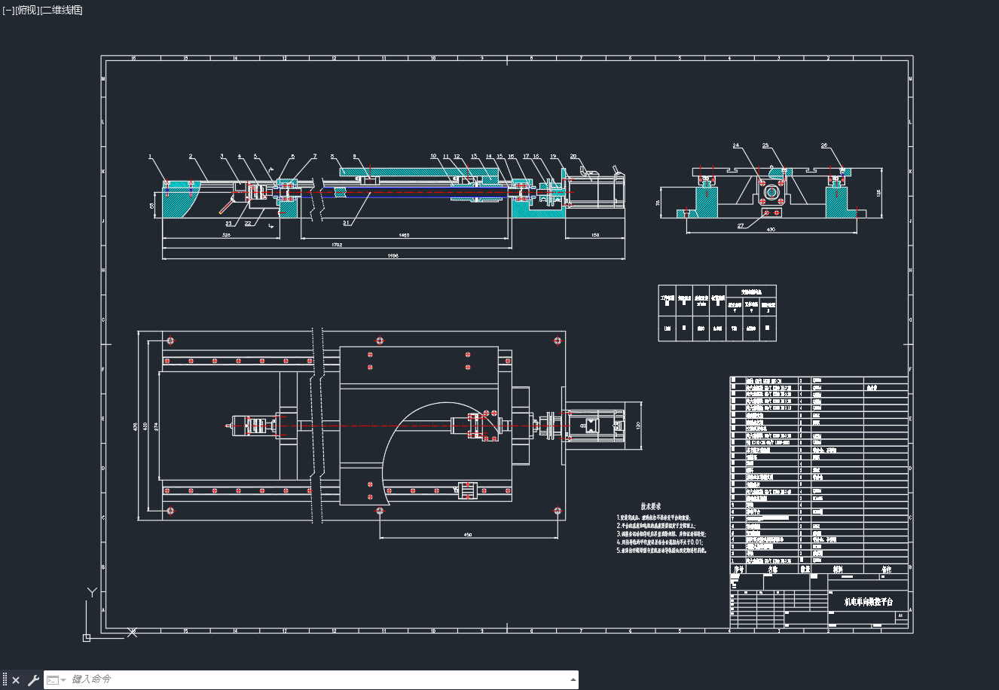Select part balloon number 24
The height and width of the screenshot is (690, 999).
[736, 145]
